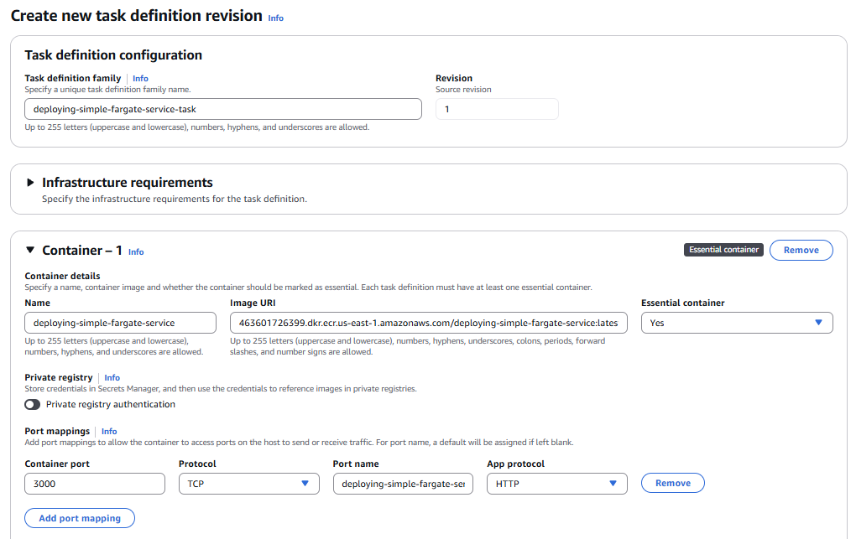Click the Image URI input field
Viewport: 856px width, 539px height.
tap(429, 323)
